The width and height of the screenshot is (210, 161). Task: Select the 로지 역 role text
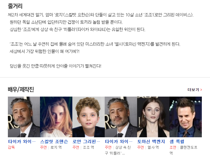[x=56, y=148]
